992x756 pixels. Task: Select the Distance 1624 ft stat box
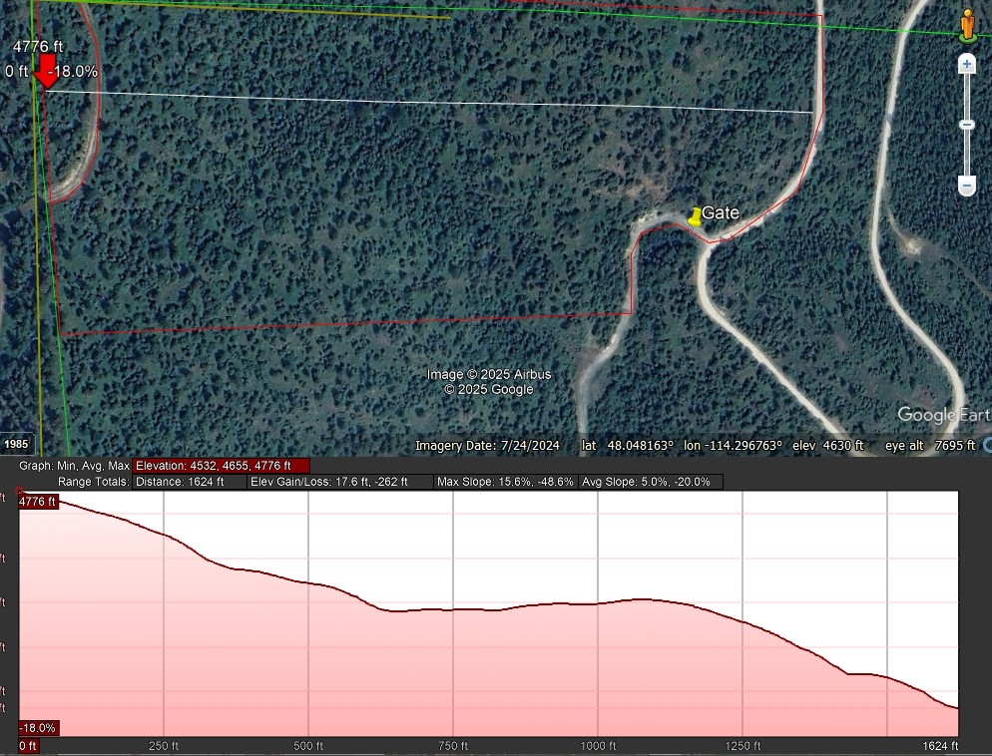(x=189, y=482)
